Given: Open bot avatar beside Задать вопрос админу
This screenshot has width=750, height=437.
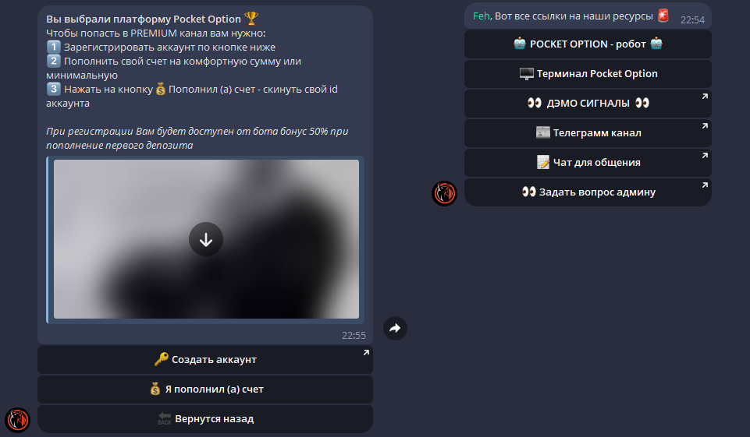Looking at the screenshot, I should point(444,193).
